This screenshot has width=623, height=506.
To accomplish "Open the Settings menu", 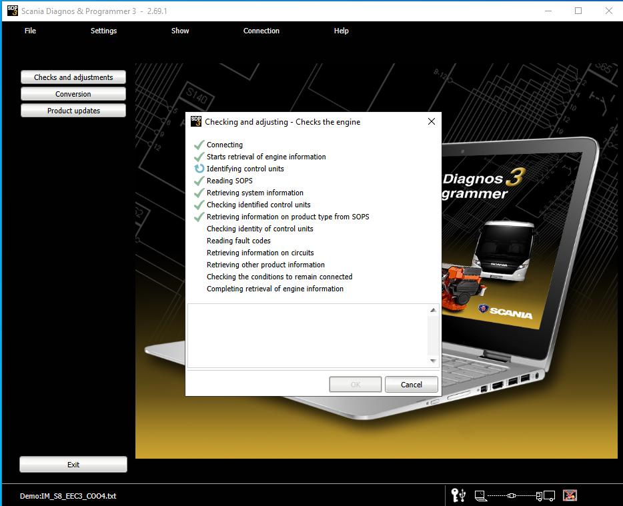I will pos(103,31).
